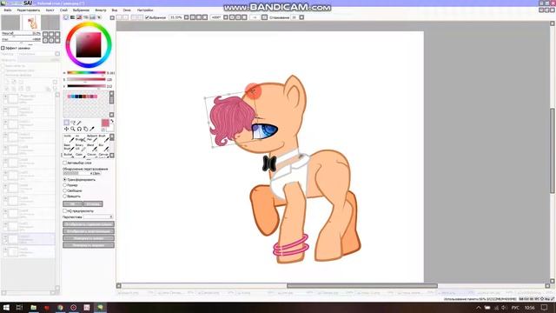
Task: Select the lasso tool
Action: (x=73, y=123)
